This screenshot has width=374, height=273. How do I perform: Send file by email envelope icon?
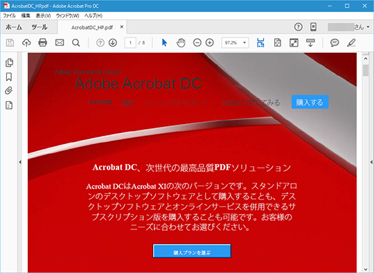coord(60,43)
